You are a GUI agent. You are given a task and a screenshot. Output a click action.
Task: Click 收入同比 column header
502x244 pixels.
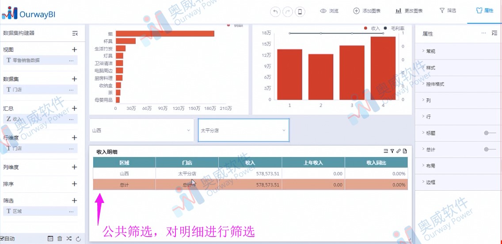[x=376, y=162]
